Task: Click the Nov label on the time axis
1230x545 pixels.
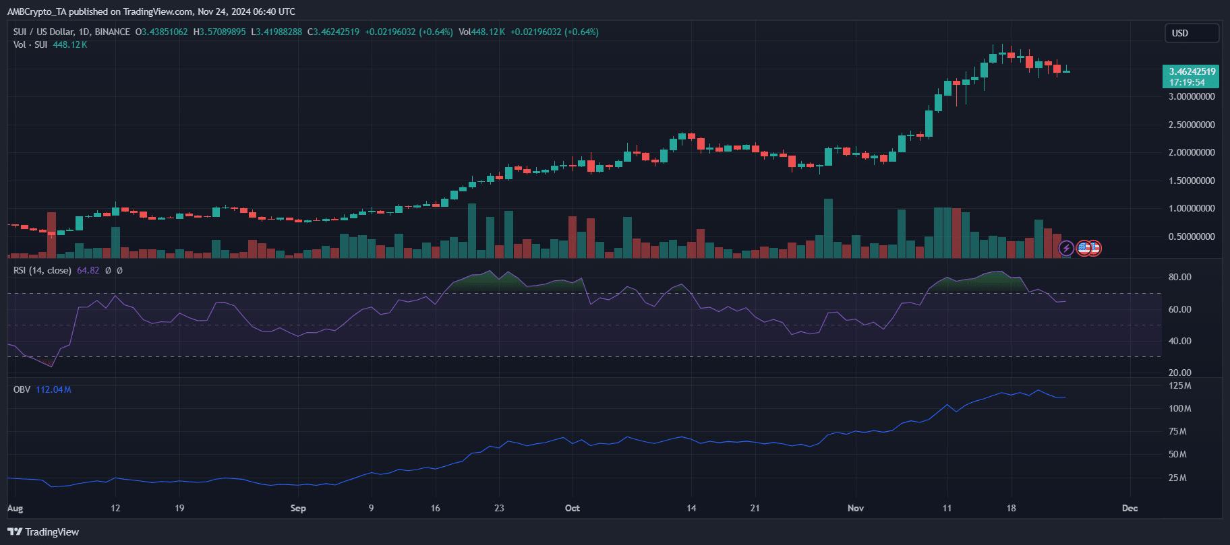Action: click(x=856, y=508)
